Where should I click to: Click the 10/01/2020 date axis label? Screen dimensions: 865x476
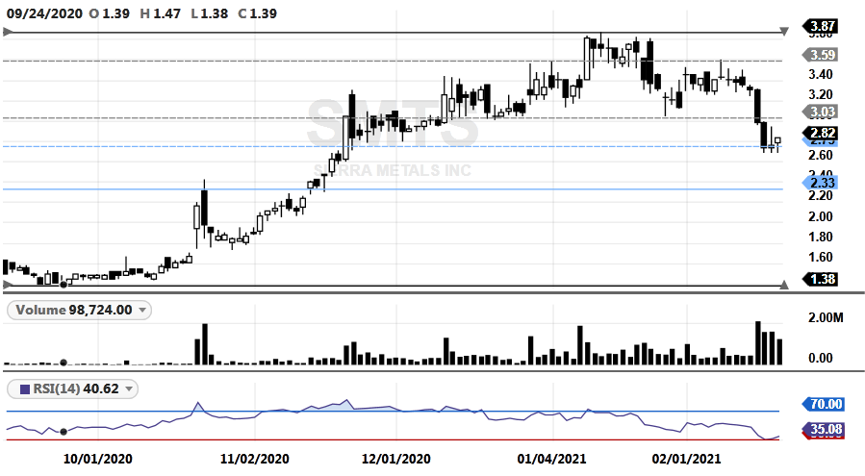click(97, 459)
